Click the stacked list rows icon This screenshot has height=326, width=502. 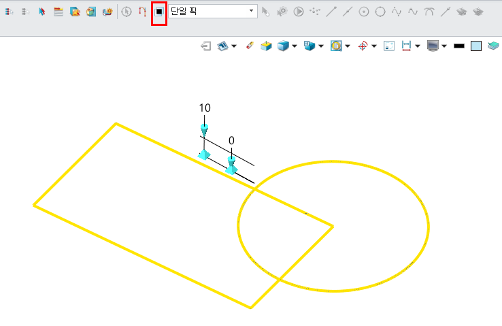click(58, 12)
